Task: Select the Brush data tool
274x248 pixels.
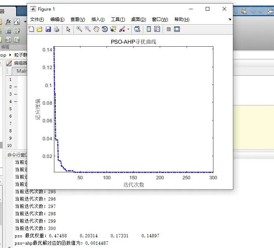Action: tap(122, 29)
